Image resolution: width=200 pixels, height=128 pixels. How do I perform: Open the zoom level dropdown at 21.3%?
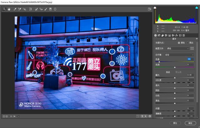[19, 116]
